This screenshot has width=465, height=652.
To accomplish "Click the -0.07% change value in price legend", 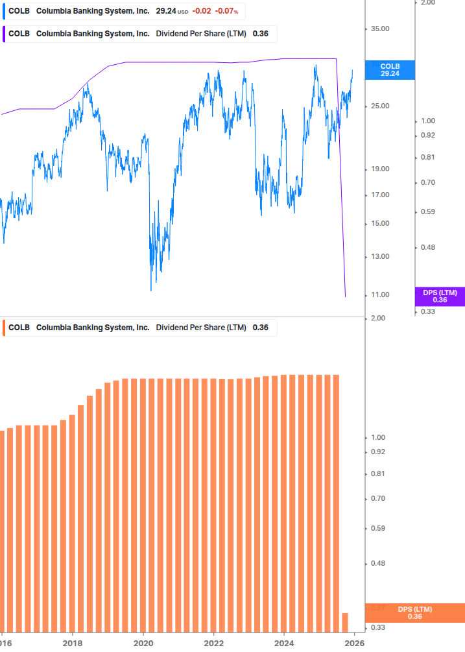I will click(x=226, y=11).
